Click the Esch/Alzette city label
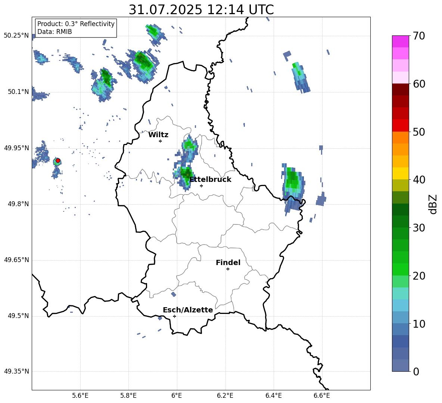 [188, 310]
